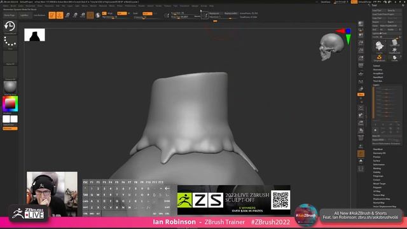Toggle the orange Rgb button
The image size is (407, 229).
[x=121, y=13]
